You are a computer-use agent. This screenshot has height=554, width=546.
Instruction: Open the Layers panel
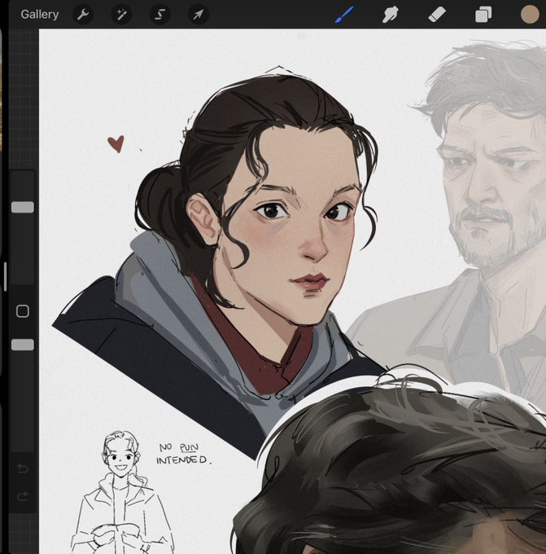tap(483, 15)
